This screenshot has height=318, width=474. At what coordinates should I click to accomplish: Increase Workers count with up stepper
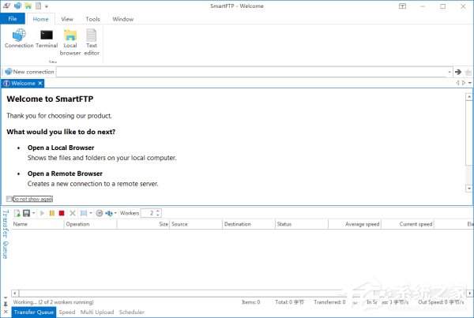coord(158,211)
